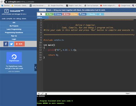This screenshot has width=136, height=106.
Task: Open Programming Questions in the sidebar
Action: pyautogui.click(x=14, y=32)
